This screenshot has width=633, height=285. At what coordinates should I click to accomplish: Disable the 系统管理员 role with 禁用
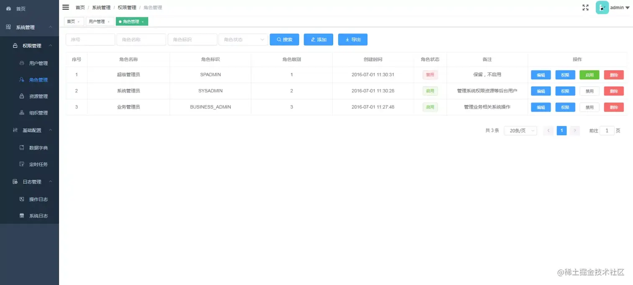tap(589, 91)
